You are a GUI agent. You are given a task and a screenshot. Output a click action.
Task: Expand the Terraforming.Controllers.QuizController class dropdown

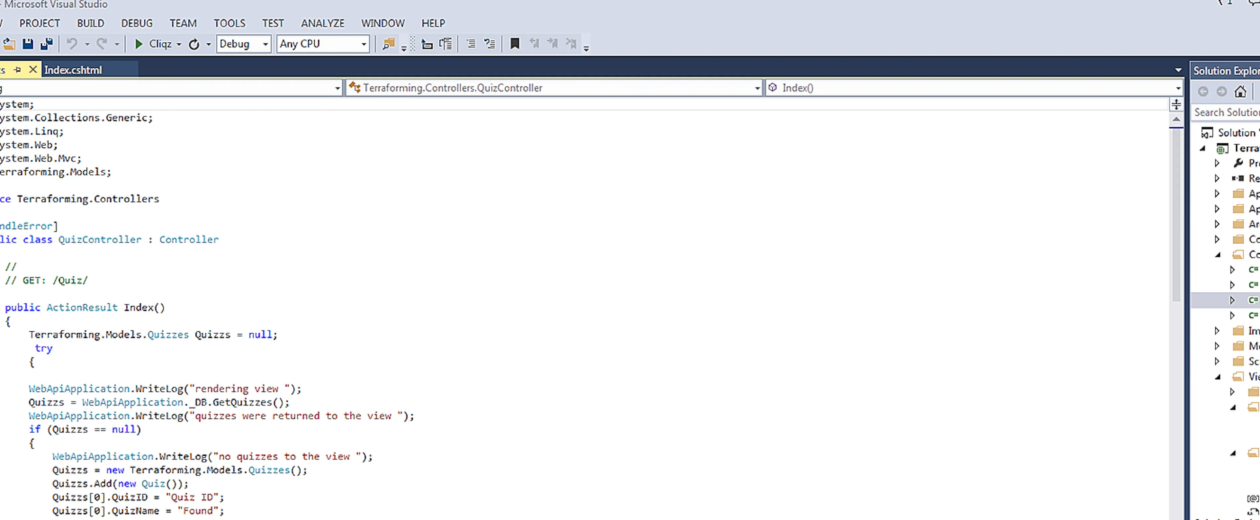click(x=554, y=88)
